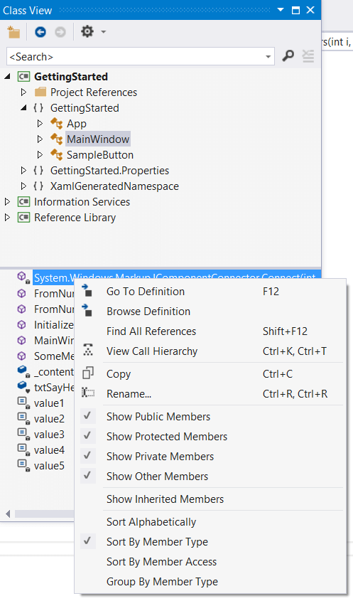Screen dimensions: 353x601
Task: Select the Project References folder icon
Action: click(x=40, y=92)
